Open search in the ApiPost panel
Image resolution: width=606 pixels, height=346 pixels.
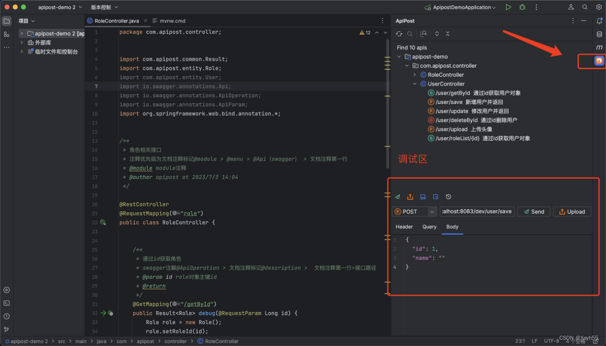pyautogui.click(x=409, y=34)
